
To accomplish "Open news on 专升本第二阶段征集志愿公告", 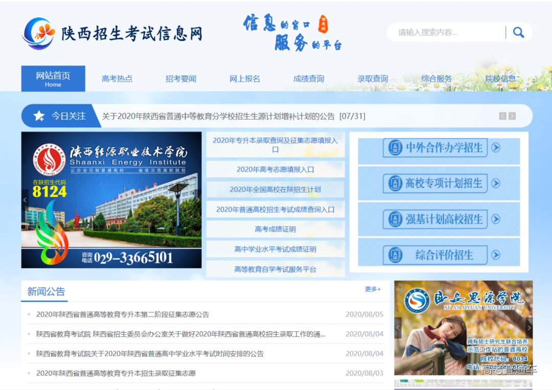I will pos(123,314).
